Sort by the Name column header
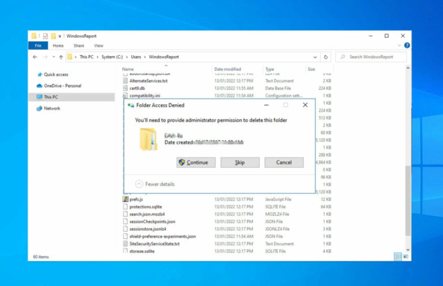 128,69
